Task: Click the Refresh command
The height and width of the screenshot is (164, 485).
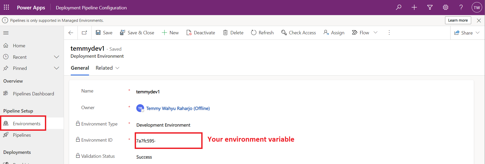Action: [x=262, y=33]
